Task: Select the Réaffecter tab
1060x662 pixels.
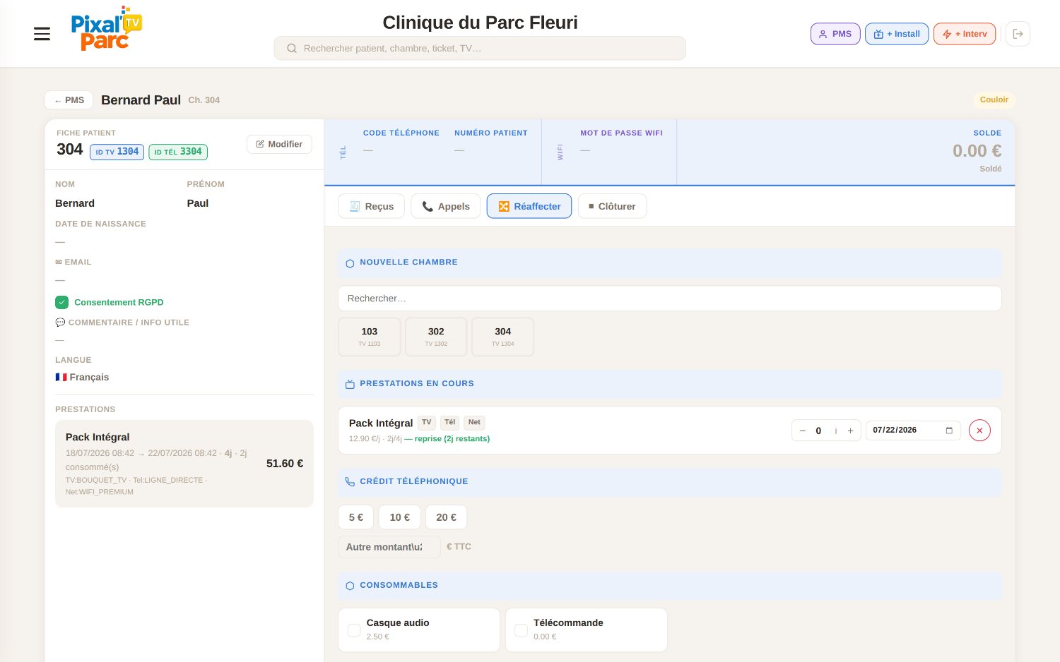Action: click(529, 206)
